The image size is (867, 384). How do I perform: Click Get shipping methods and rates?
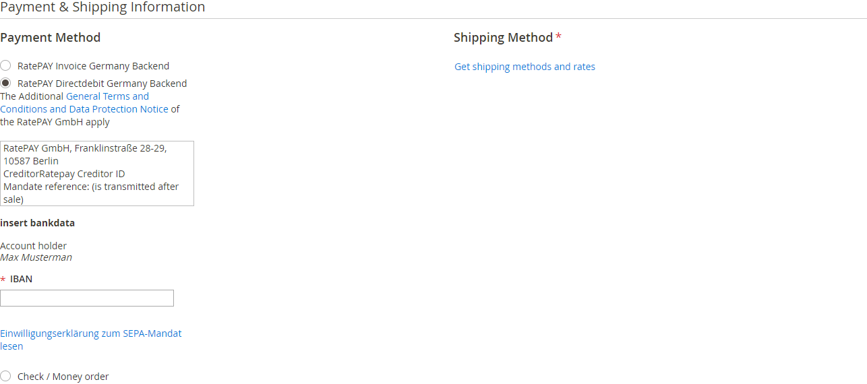(x=525, y=67)
